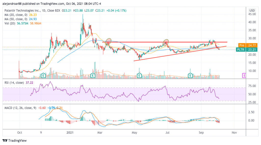
Task: Click the MACD value -0.60
Action: pos(42,108)
